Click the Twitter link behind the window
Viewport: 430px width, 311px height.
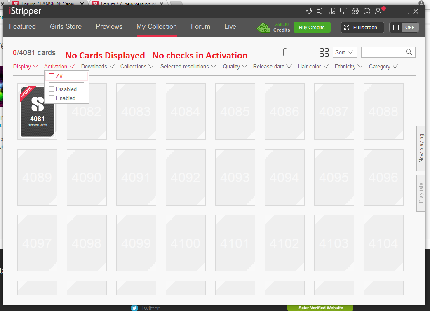150,308
